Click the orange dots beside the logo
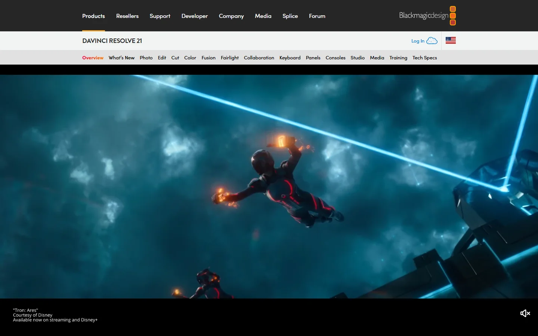Image resolution: width=538 pixels, height=336 pixels. pos(453,16)
